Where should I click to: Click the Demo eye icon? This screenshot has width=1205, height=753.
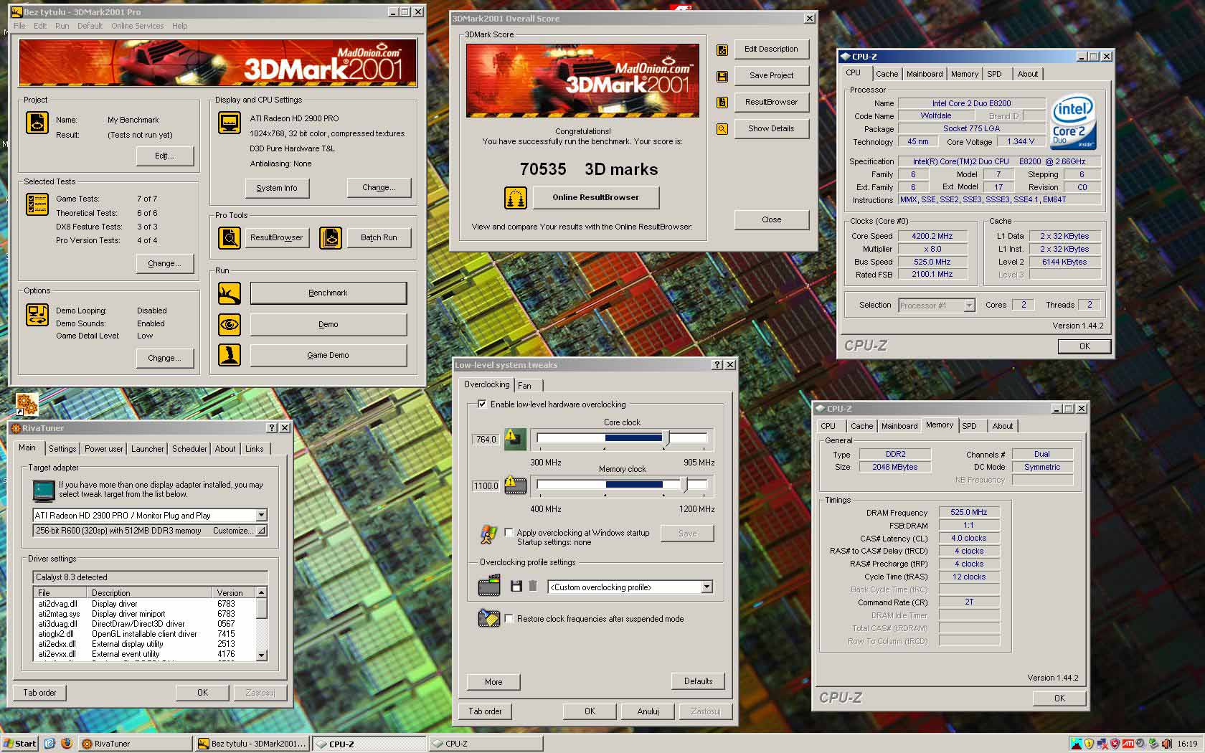click(x=230, y=324)
